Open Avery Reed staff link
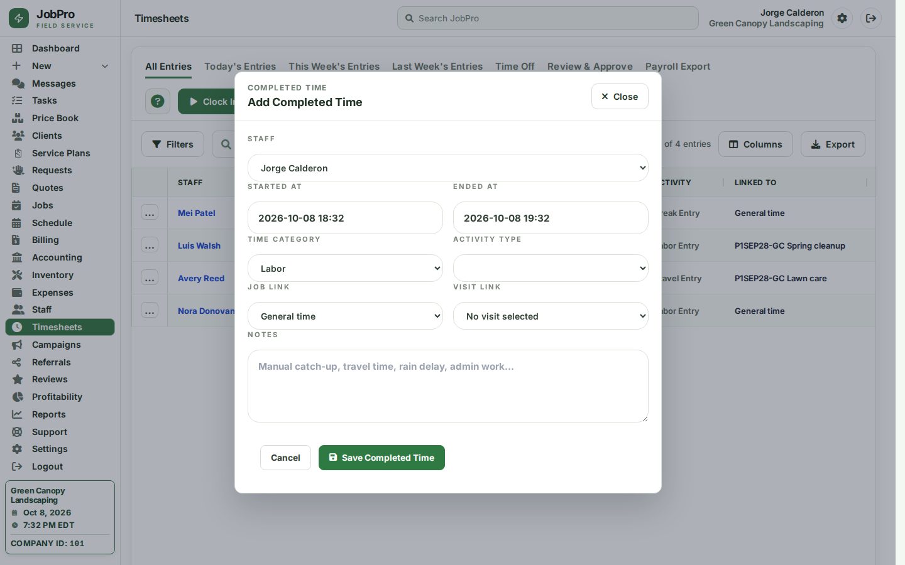The image size is (905, 565). (x=201, y=278)
